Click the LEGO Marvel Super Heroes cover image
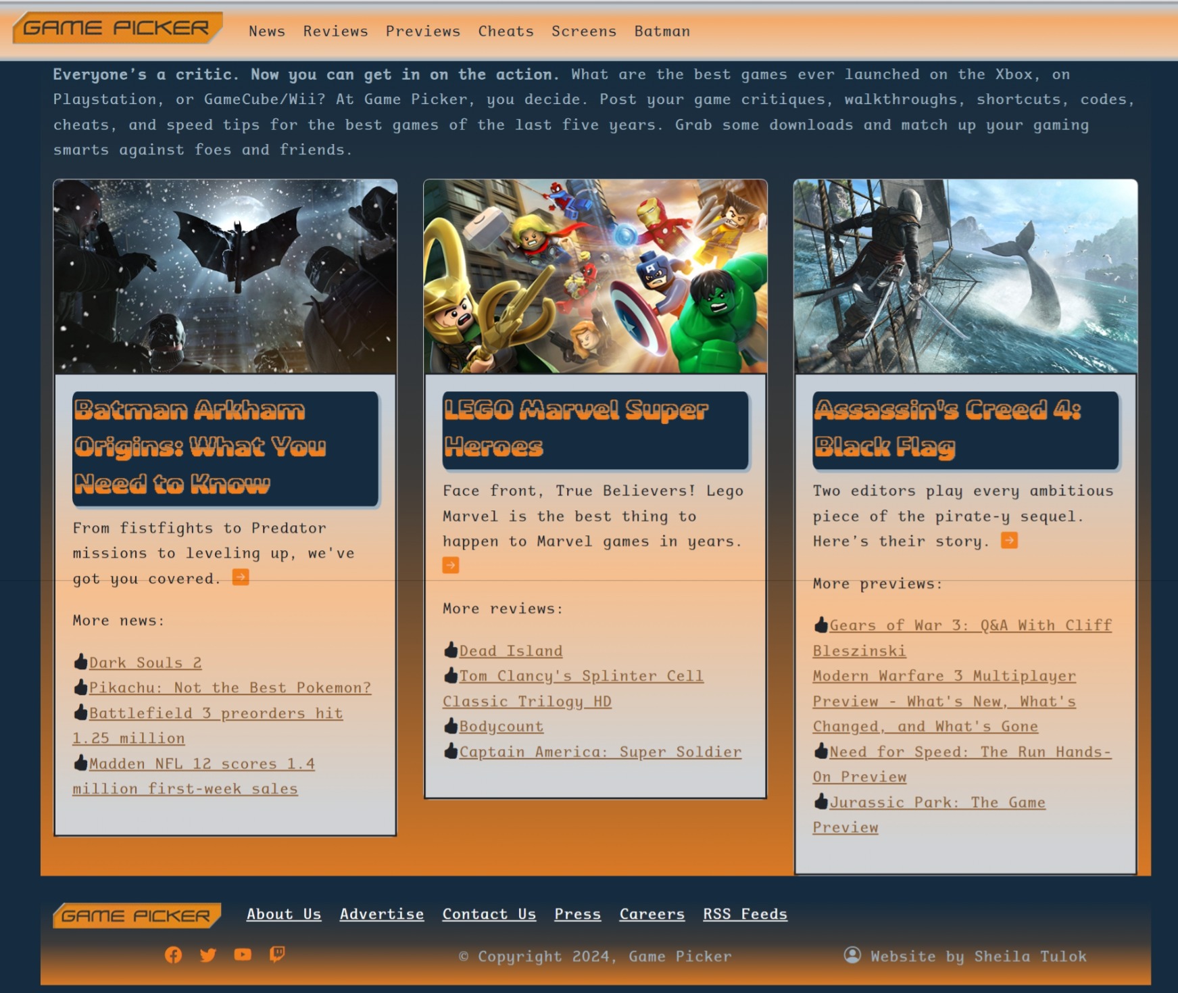 (595, 276)
